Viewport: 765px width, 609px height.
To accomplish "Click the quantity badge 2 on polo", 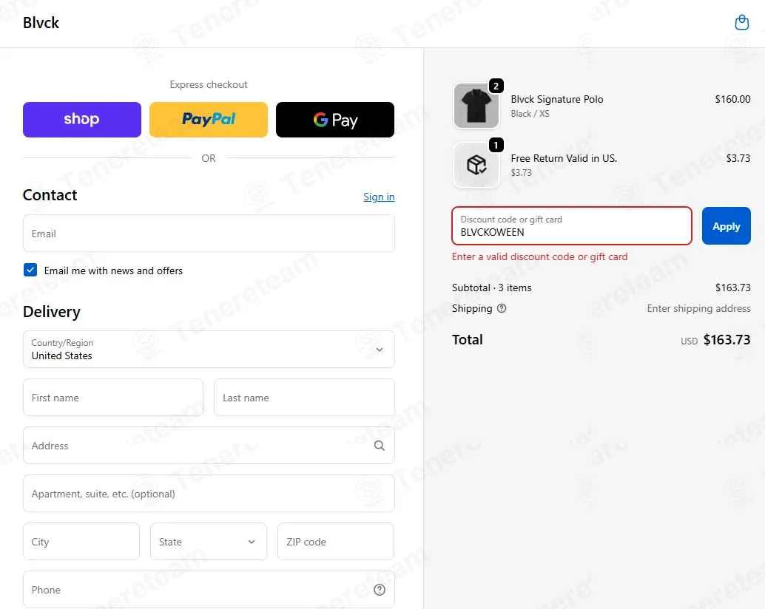I will pyautogui.click(x=496, y=86).
